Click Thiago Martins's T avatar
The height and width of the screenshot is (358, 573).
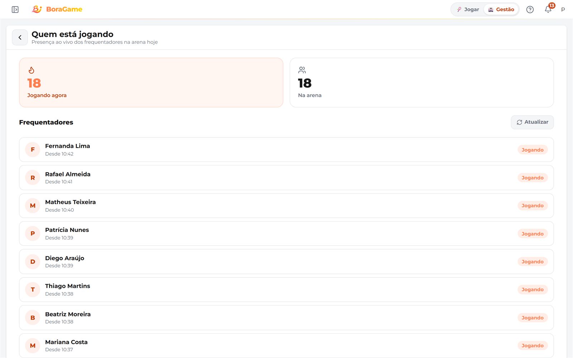coord(33,290)
